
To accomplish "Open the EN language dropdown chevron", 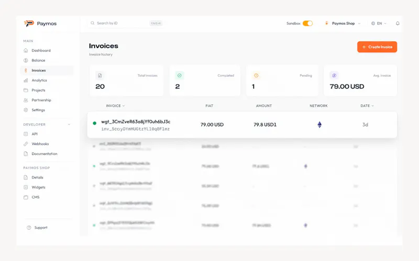I will pyautogui.click(x=385, y=23).
